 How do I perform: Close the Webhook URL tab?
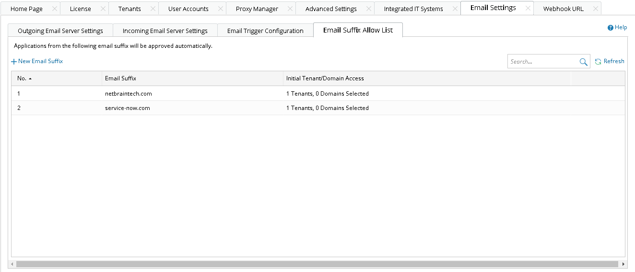coord(595,9)
